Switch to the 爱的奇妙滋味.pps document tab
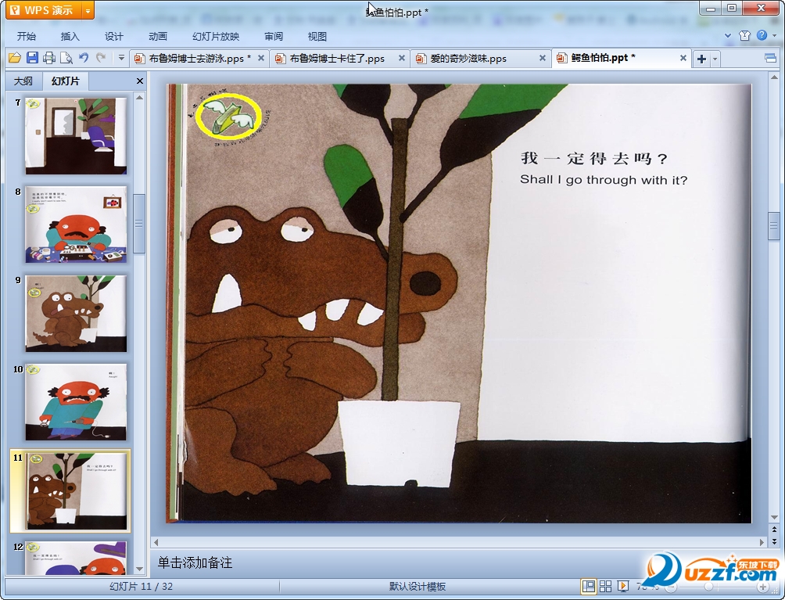 [468, 59]
